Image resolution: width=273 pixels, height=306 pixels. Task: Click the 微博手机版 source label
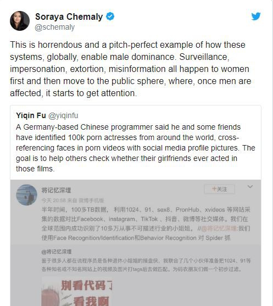click(x=91, y=201)
